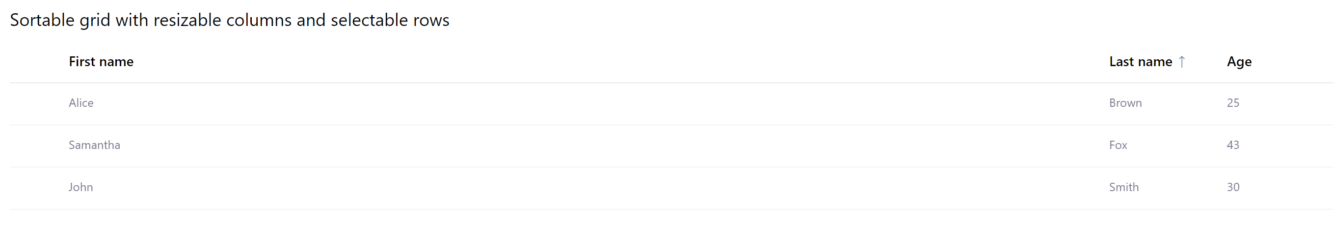Click the Last name column header
Screen dimensions: 1333x245
pos(1140,62)
